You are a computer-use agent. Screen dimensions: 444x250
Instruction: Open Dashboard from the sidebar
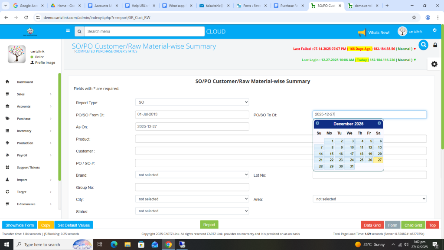pyautogui.click(x=25, y=82)
